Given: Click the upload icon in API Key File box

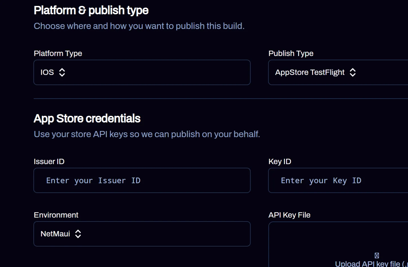Looking at the screenshot, I should [x=377, y=255].
